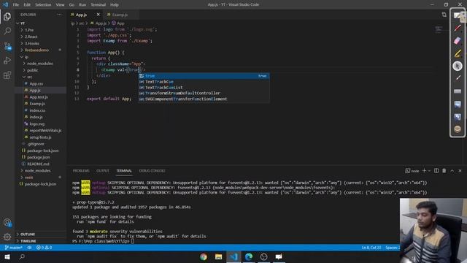Image resolution: width=467 pixels, height=263 pixels.
Task: Split the terminal panel
Action: click(x=436, y=170)
